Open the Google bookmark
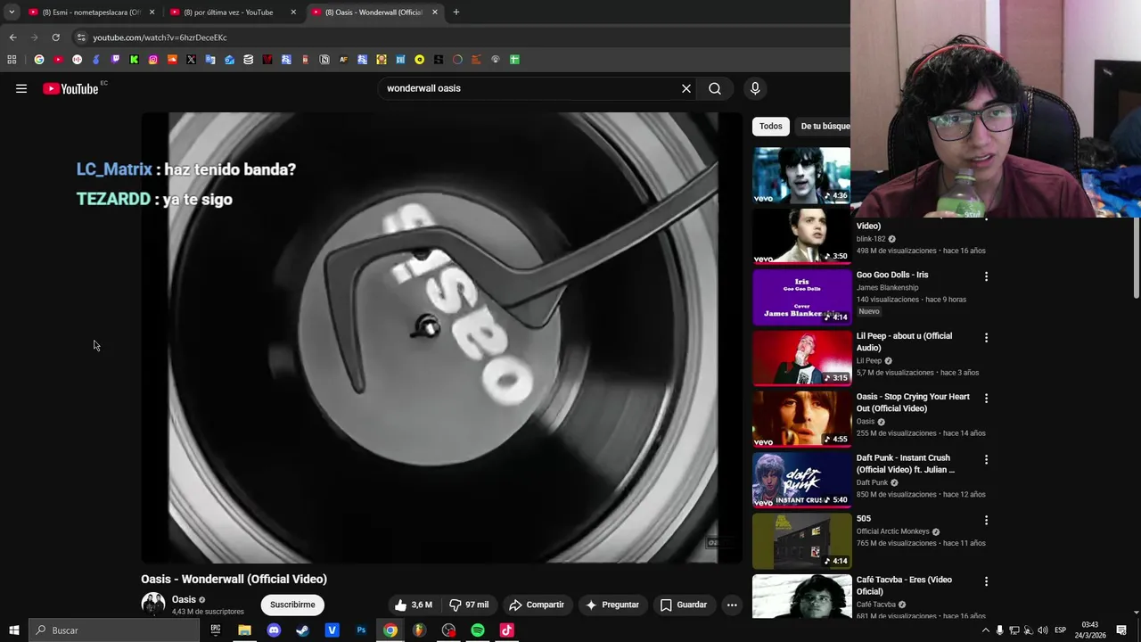This screenshot has width=1141, height=642. click(x=39, y=60)
